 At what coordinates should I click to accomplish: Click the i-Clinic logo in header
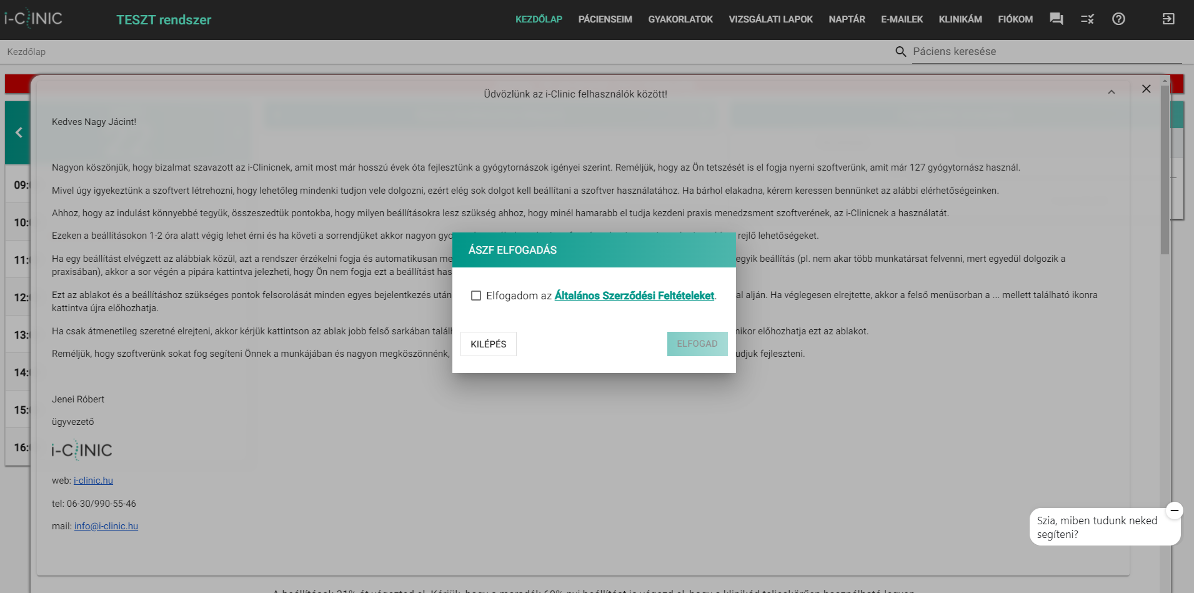point(34,19)
